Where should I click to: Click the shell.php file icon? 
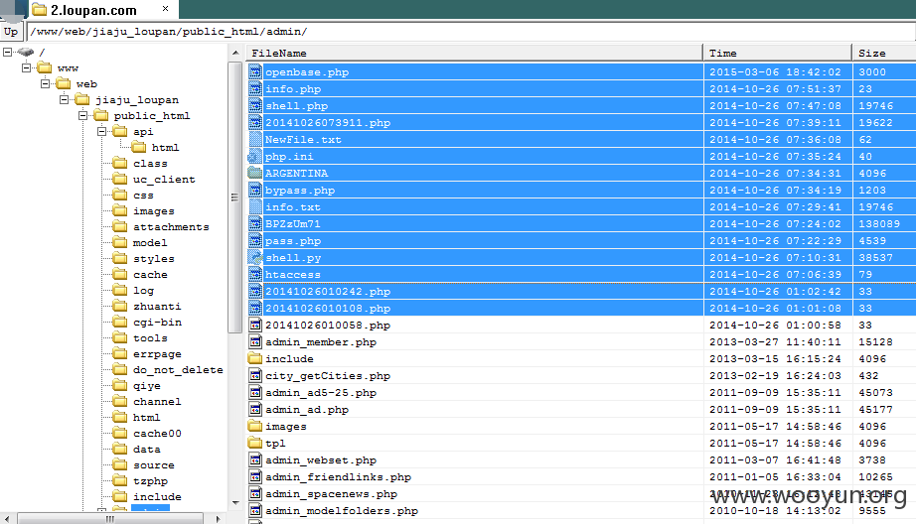pos(255,105)
